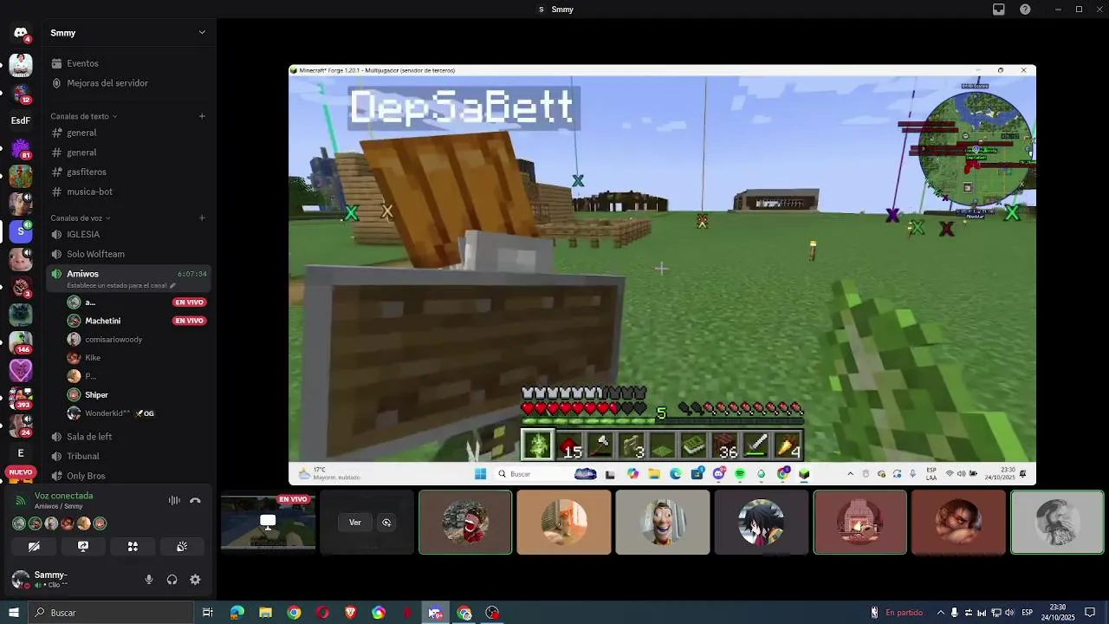Join the Sala de left voice channel

128,437
